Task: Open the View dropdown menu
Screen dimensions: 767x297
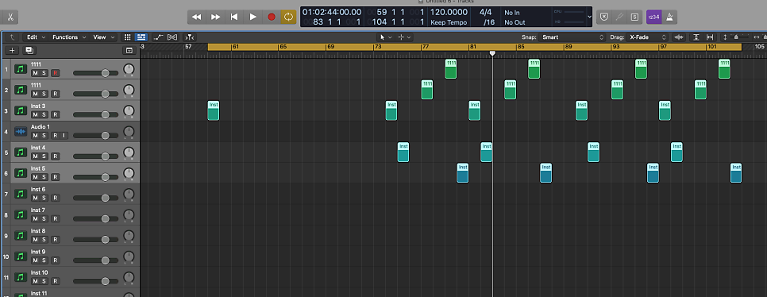Action: click(104, 37)
